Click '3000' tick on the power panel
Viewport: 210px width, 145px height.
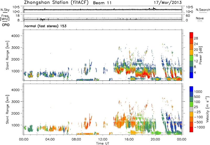tap(15, 48)
